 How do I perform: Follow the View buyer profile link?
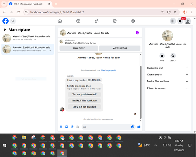point(109,71)
